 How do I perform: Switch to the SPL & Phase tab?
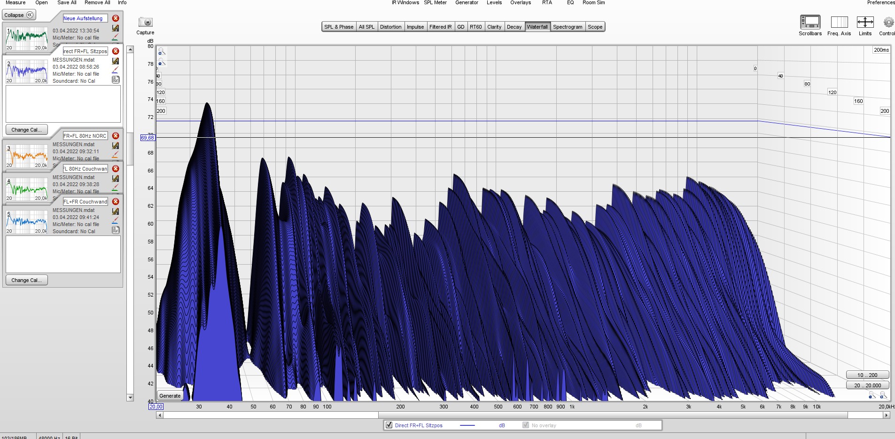pos(338,27)
